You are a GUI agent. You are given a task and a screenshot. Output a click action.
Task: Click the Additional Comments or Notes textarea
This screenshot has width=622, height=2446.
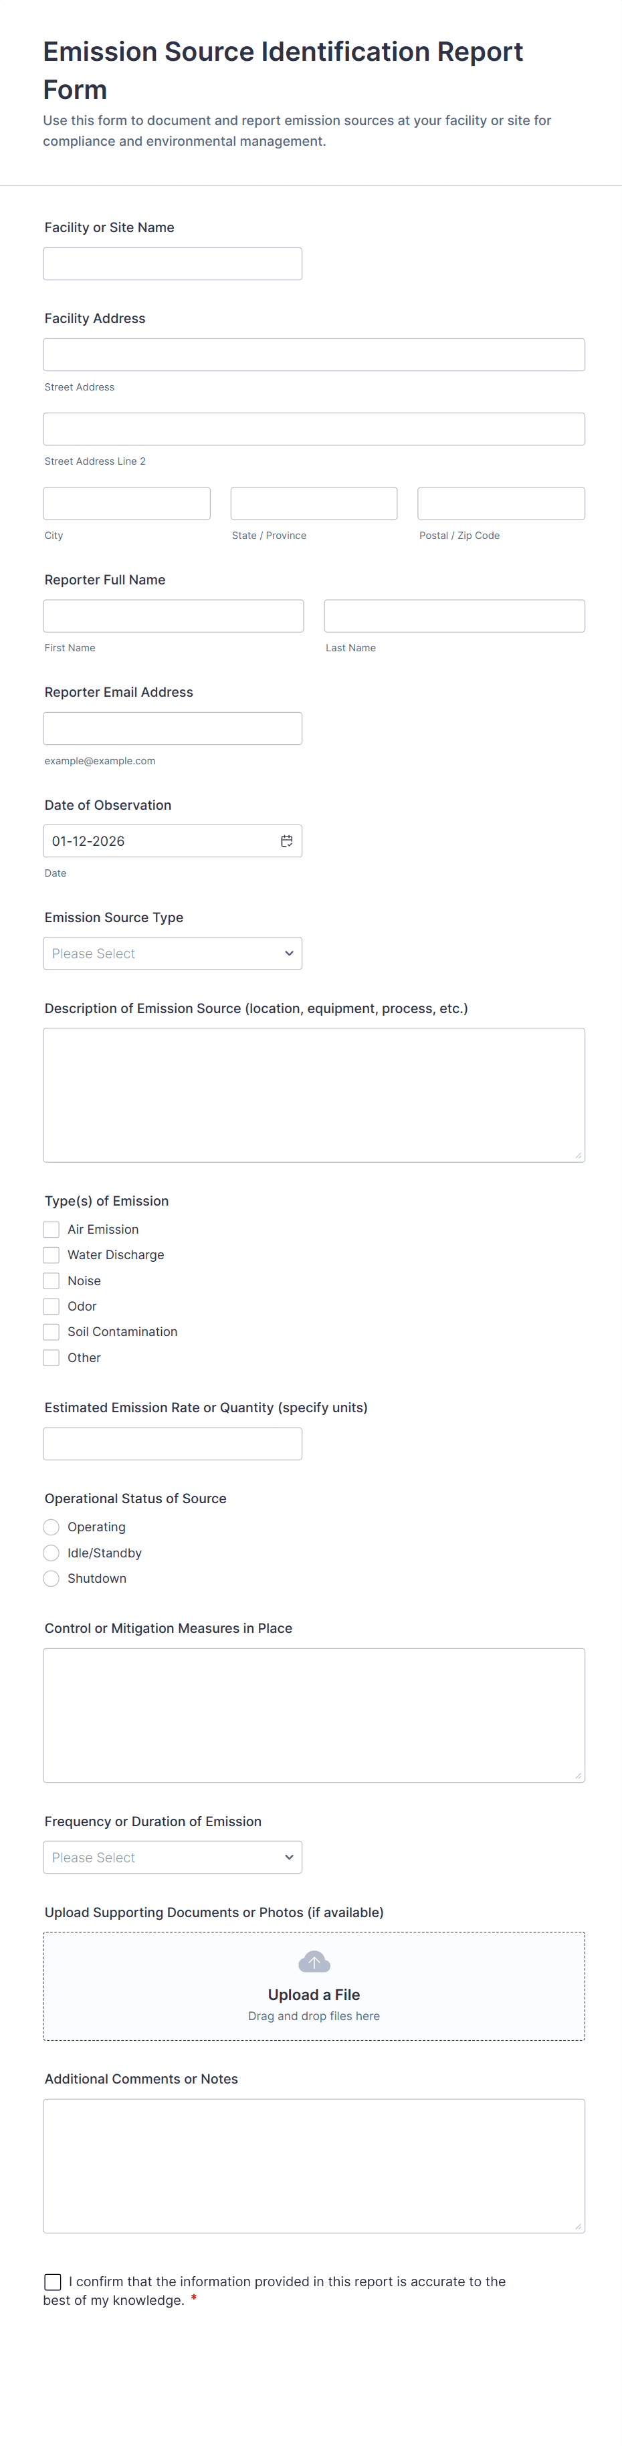click(314, 2166)
